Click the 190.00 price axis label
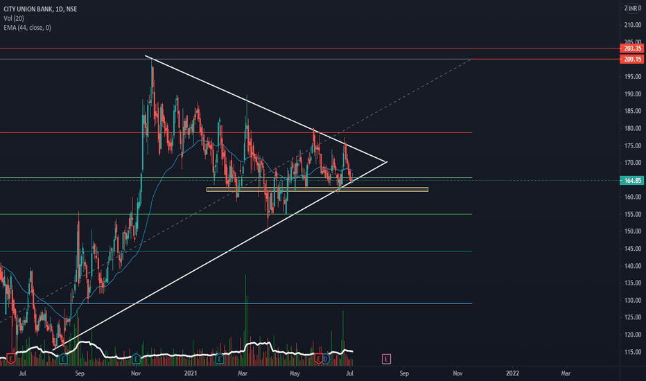This screenshot has width=646, height=381. (632, 94)
